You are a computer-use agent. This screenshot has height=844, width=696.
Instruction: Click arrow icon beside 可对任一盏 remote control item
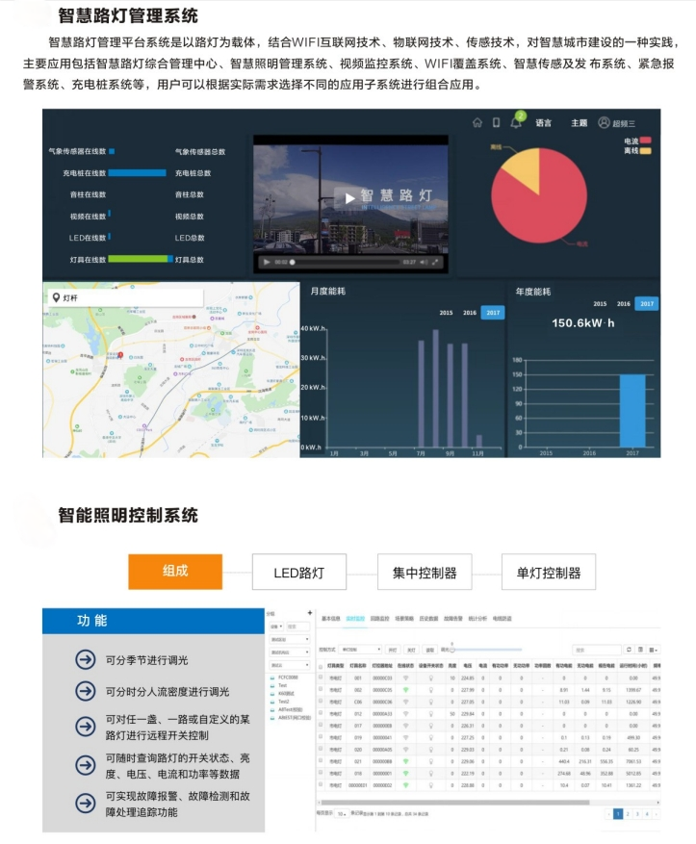(x=86, y=727)
